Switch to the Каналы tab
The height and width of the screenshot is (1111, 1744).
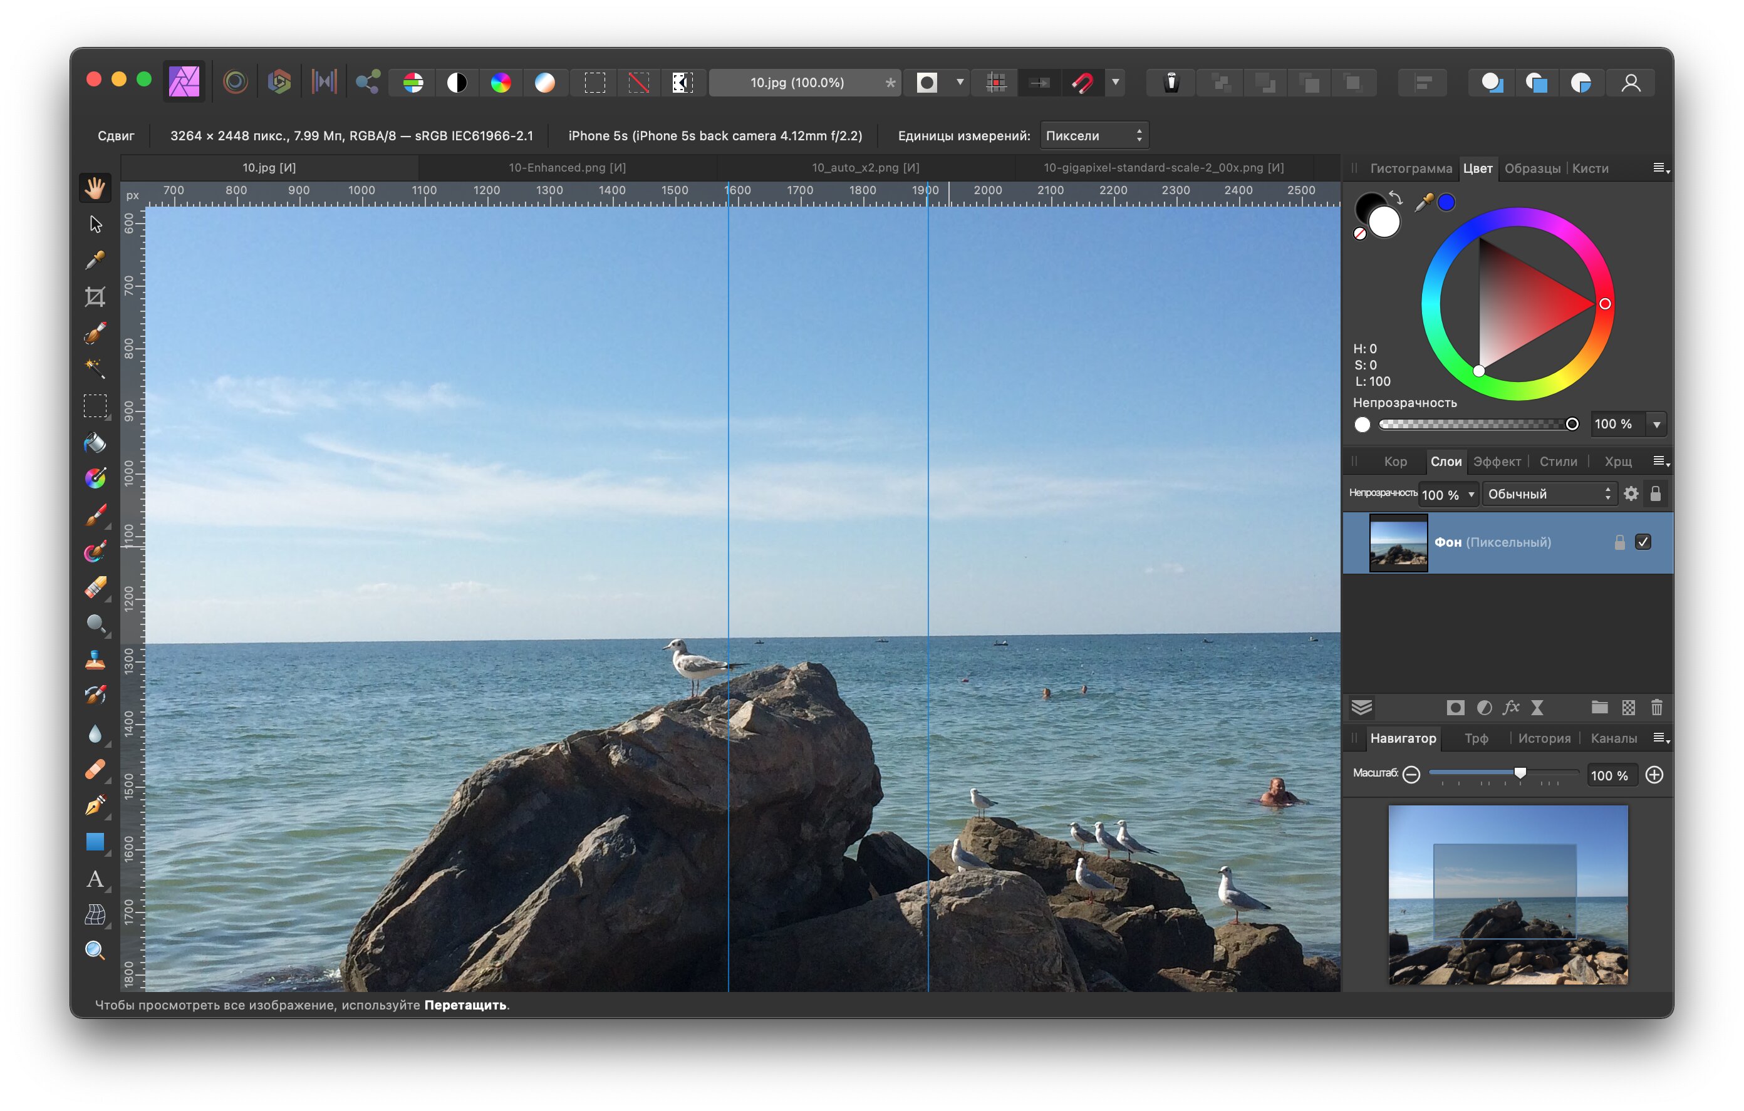coord(1614,738)
